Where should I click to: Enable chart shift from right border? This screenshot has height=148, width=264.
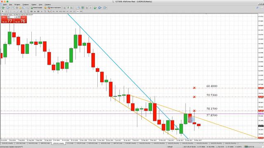[90, 8]
